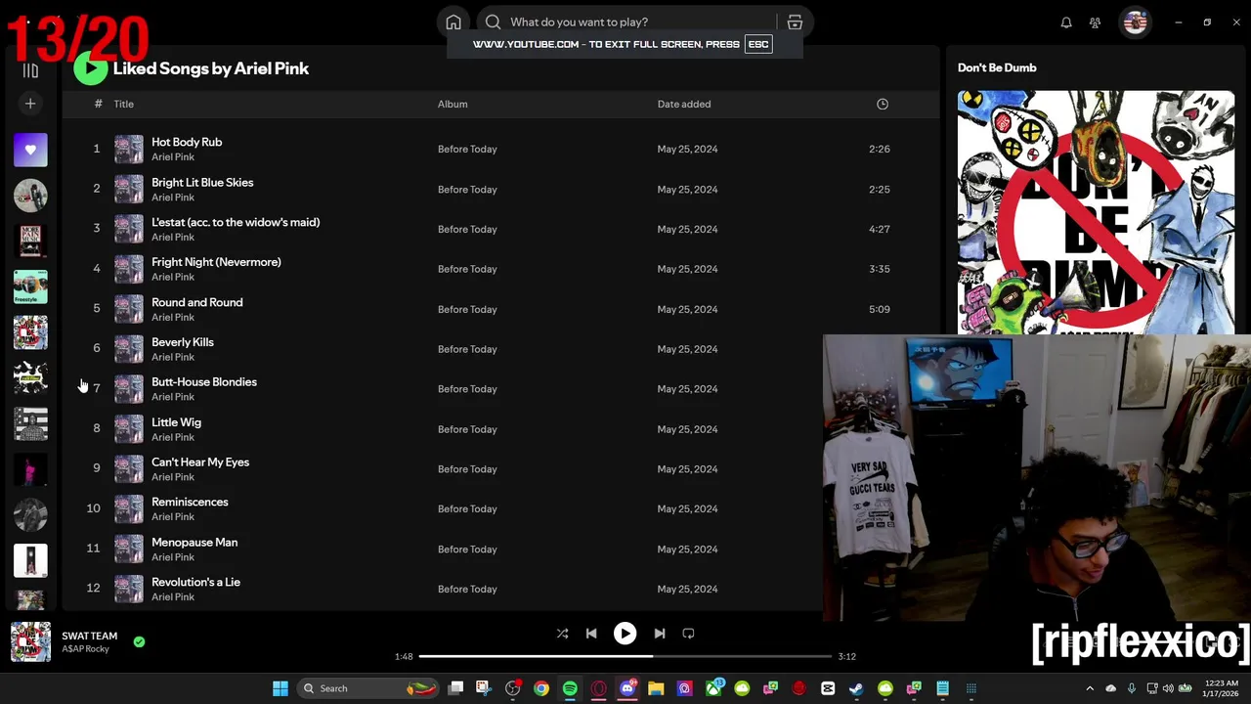The width and height of the screenshot is (1251, 704).
Task: Open SWAT TEAM now playing title
Action: [90, 636]
